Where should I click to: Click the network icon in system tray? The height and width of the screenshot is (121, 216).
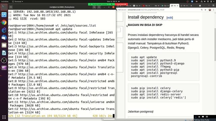pos(201,1)
